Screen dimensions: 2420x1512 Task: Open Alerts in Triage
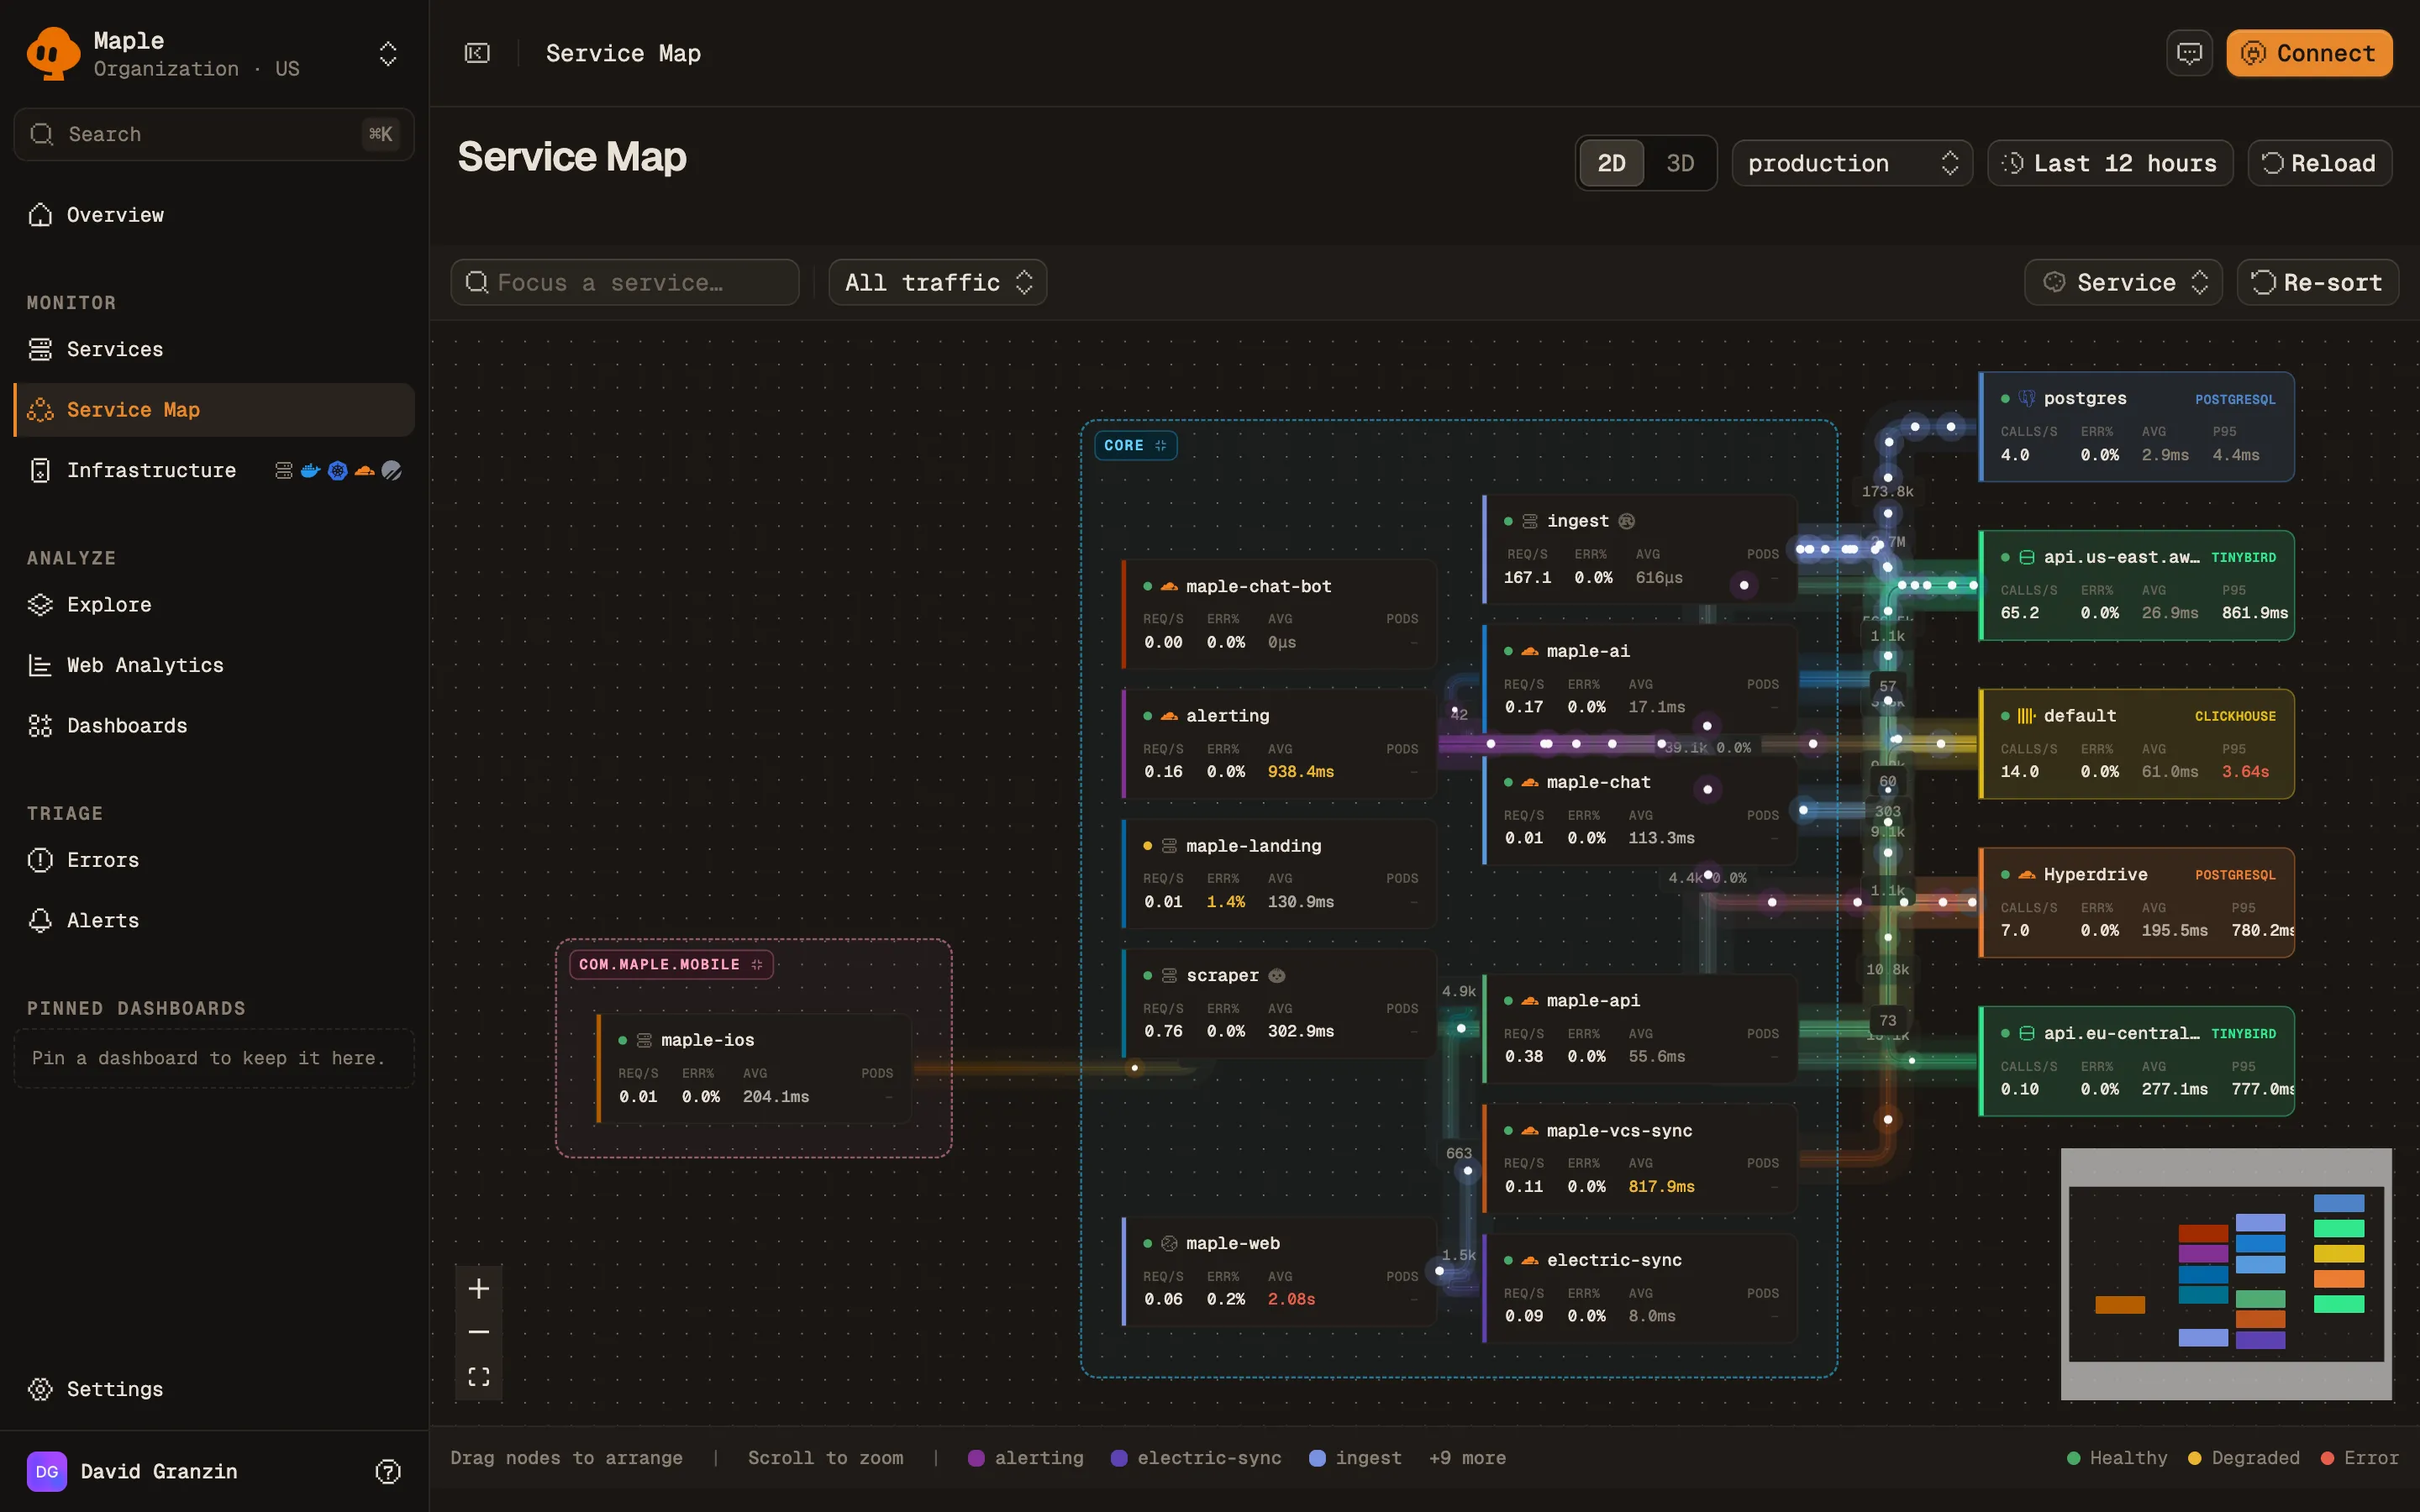214,921
